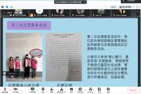Open the Apps icon
The image size is (141, 94).
[99, 90]
